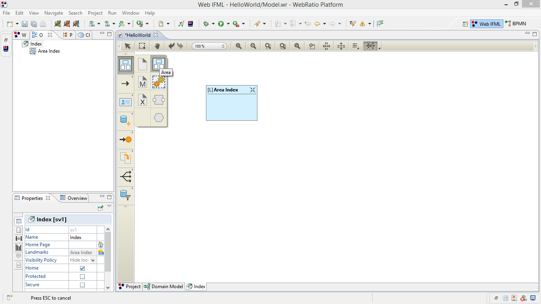Select the Flow arrow tool in the palette
This screenshot has height=304, width=541.
(126, 84)
